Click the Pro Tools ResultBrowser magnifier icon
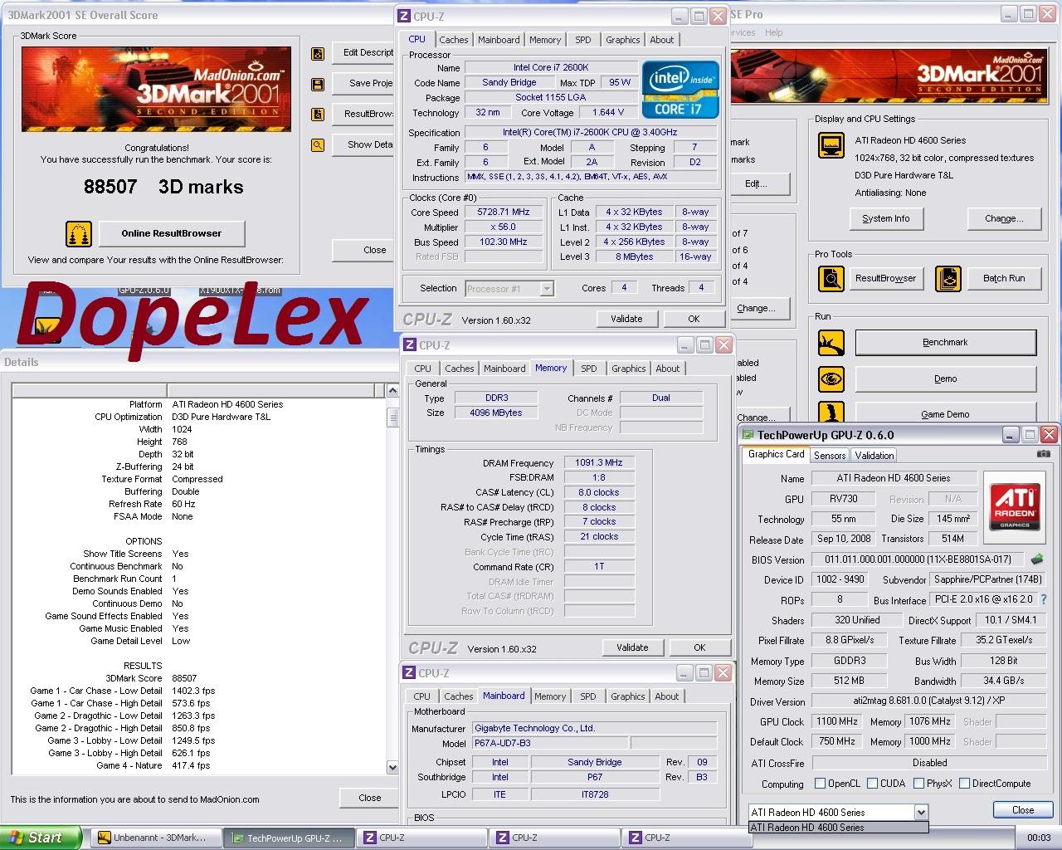 click(x=831, y=278)
